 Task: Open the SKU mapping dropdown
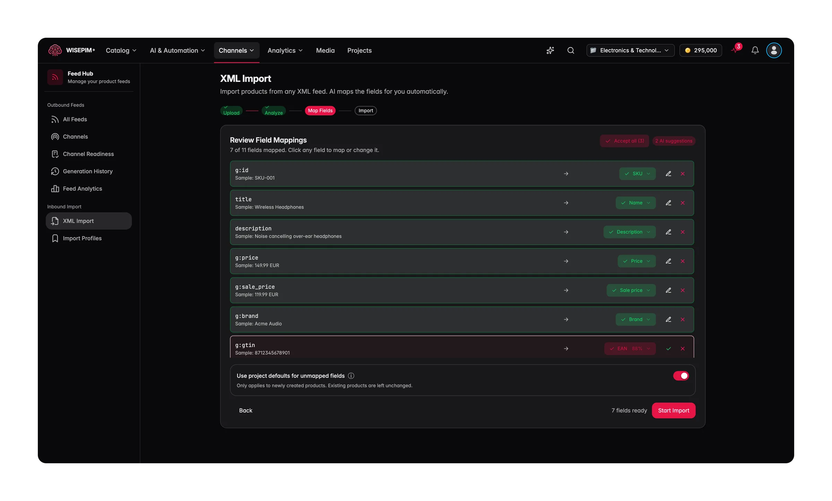(637, 174)
